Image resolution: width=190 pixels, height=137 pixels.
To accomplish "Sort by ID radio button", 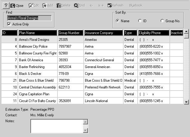I will (140, 21).
